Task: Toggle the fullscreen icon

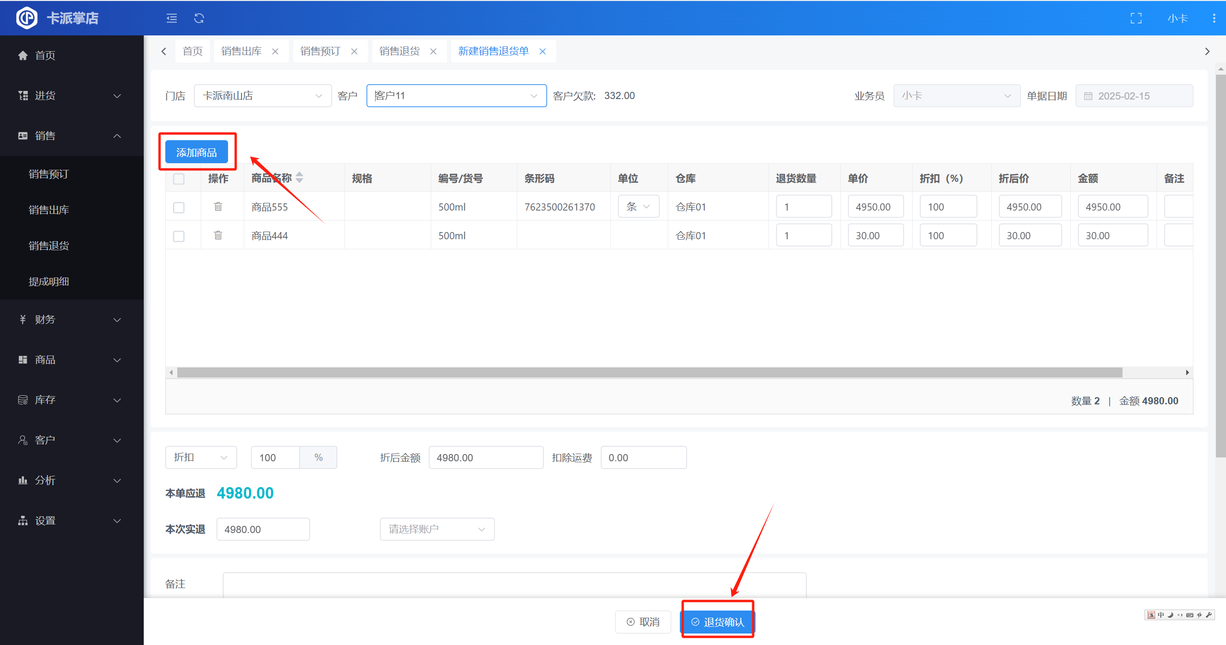Action: [x=1136, y=18]
